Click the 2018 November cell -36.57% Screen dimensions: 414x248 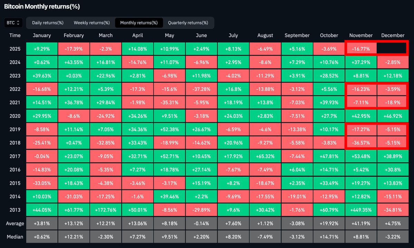point(361,143)
